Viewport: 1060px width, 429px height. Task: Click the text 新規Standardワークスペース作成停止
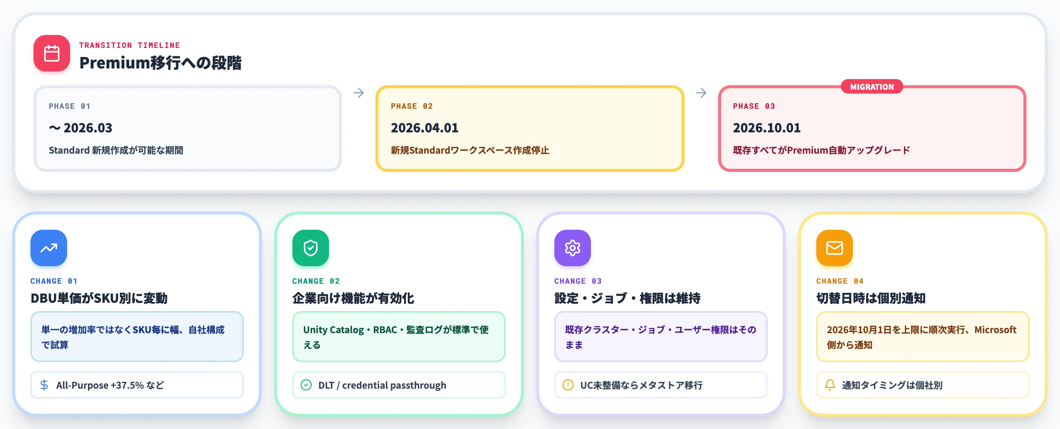click(x=470, y=150)
